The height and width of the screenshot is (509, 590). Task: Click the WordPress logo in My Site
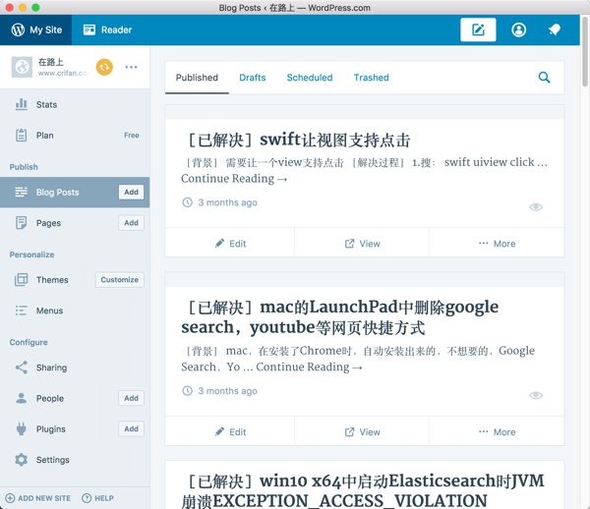coord(18,29)
